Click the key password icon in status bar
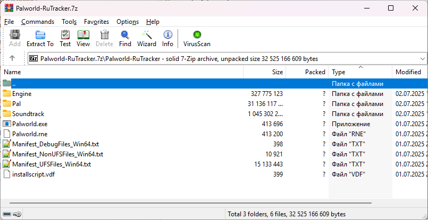This screenshot has width=428, height=220. tap(17, 214)
